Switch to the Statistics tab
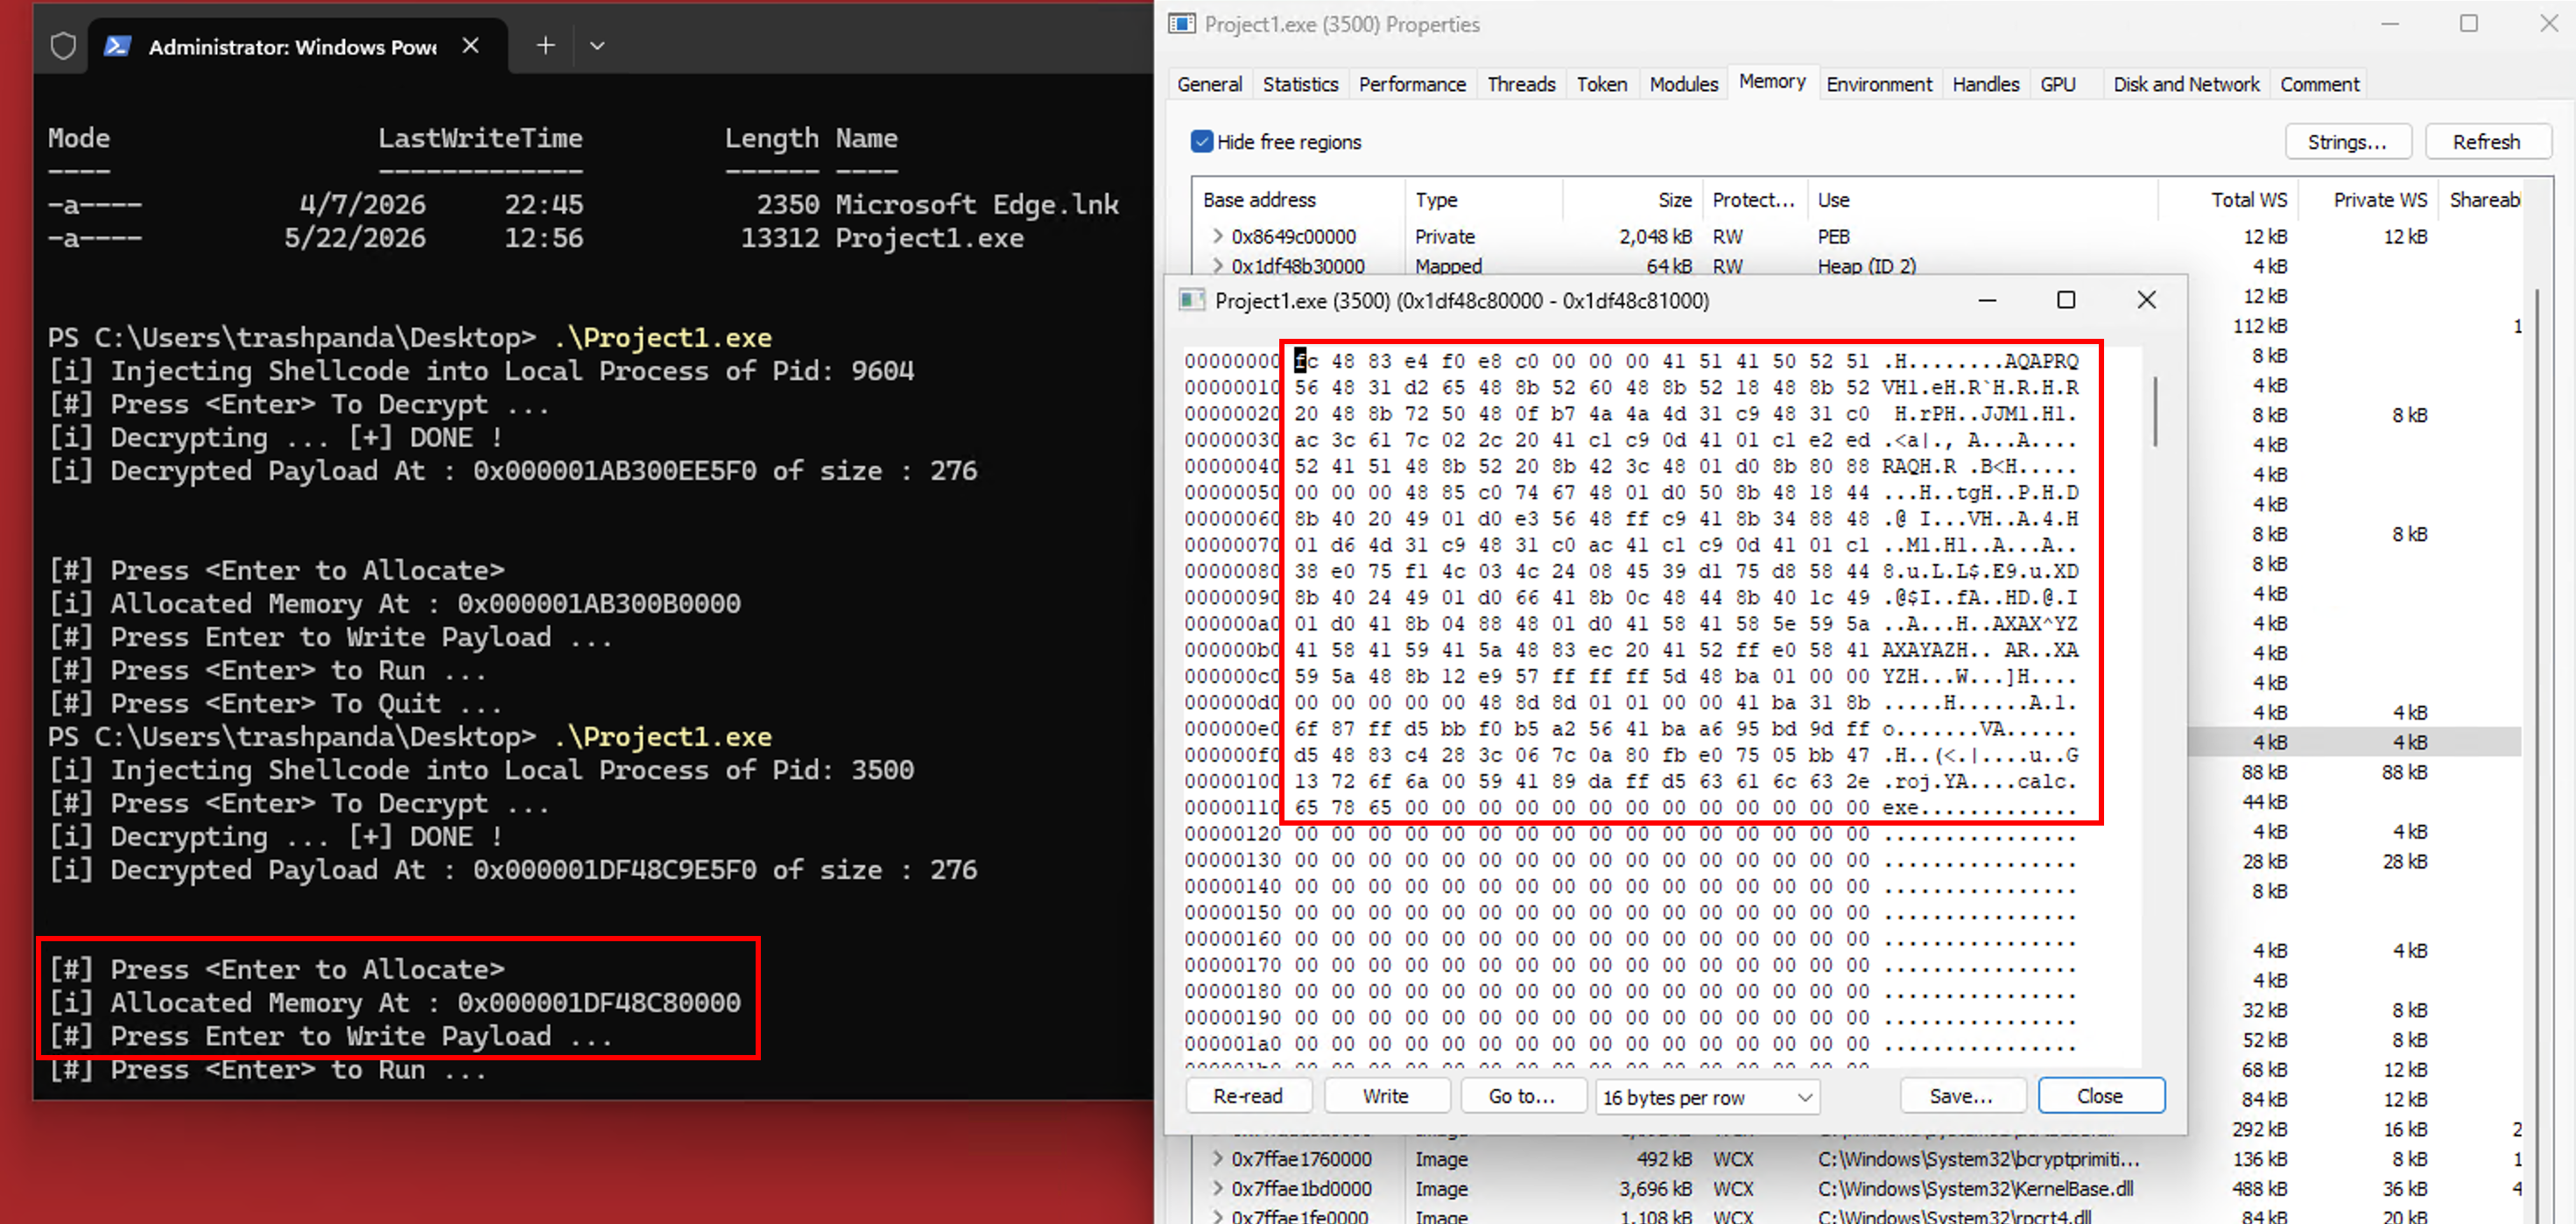Screen dimensions: 2576x1224 (1300, 84)
